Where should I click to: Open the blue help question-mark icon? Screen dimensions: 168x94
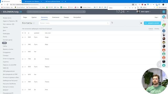coord(164,12)
